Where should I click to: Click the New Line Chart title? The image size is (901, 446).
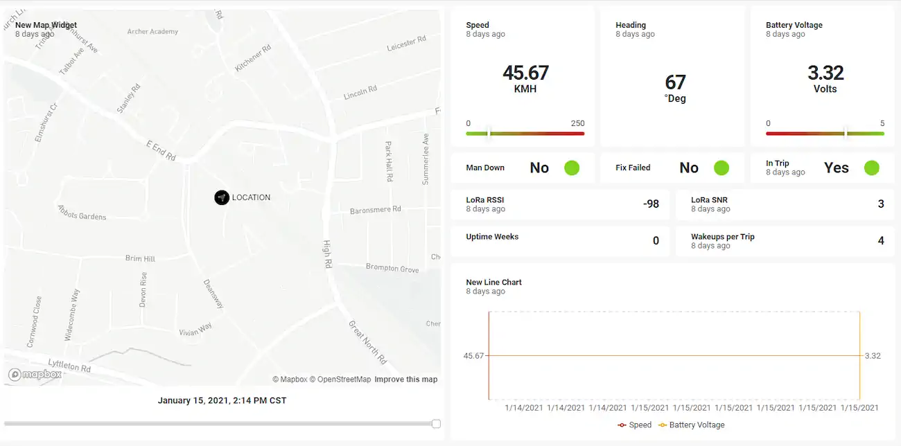pos(494,282)
